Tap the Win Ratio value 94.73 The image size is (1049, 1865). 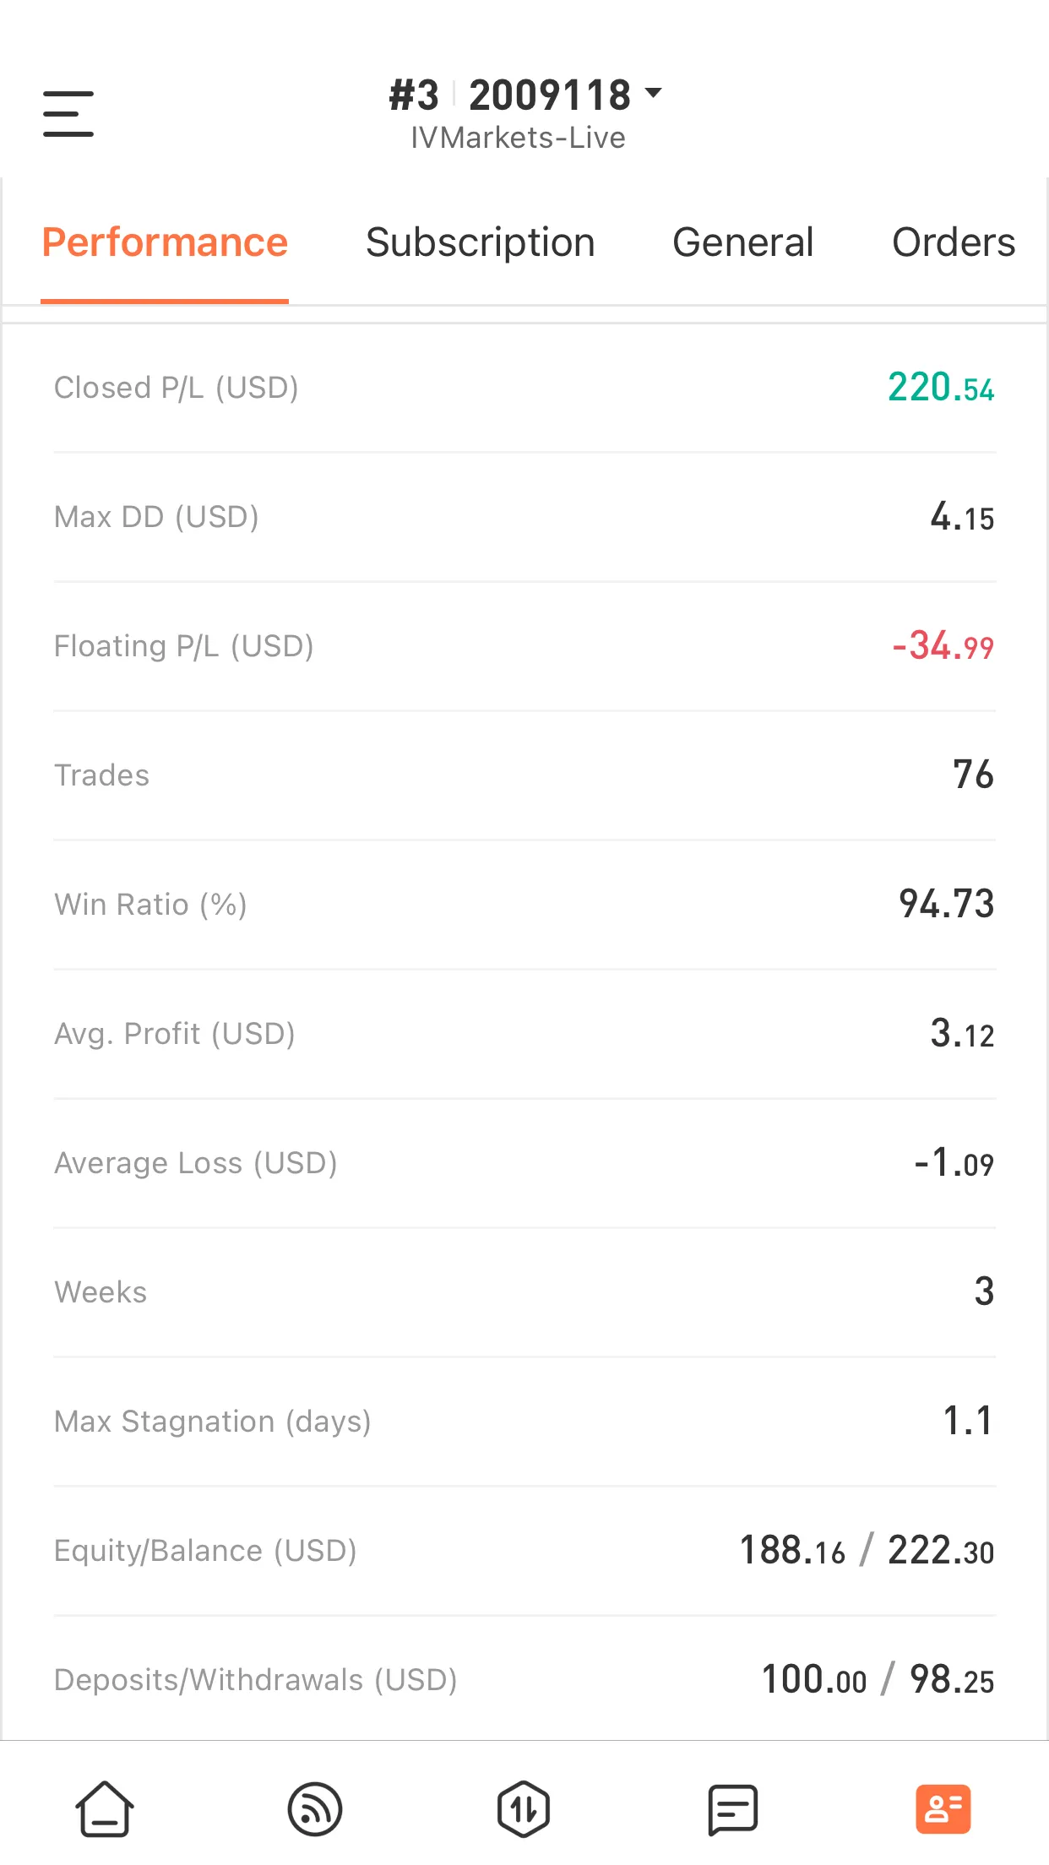click(x=946, y=904)
